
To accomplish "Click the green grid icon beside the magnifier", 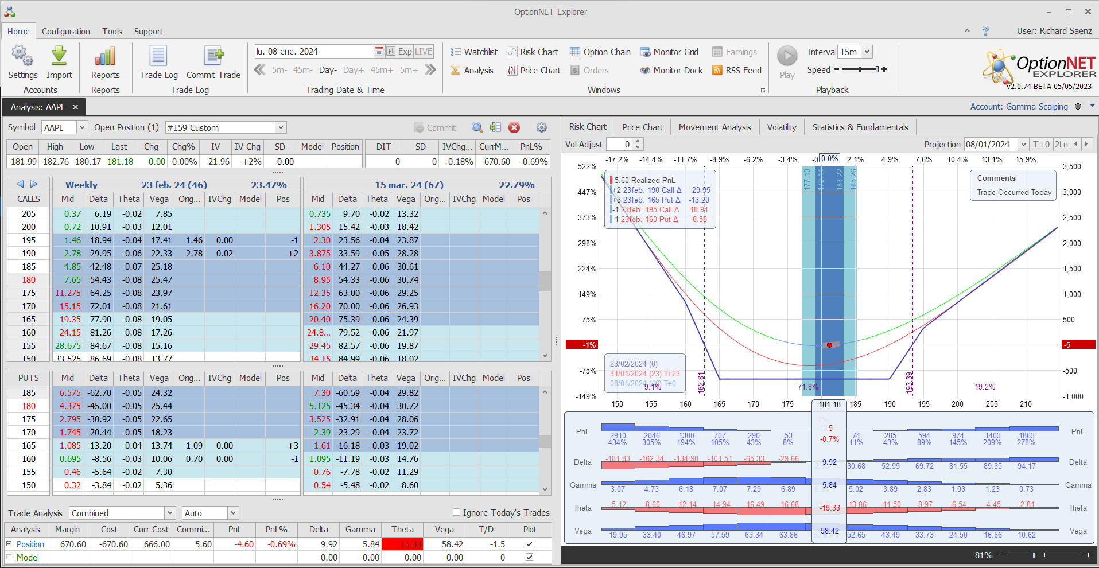I will [x=495, y=127].
